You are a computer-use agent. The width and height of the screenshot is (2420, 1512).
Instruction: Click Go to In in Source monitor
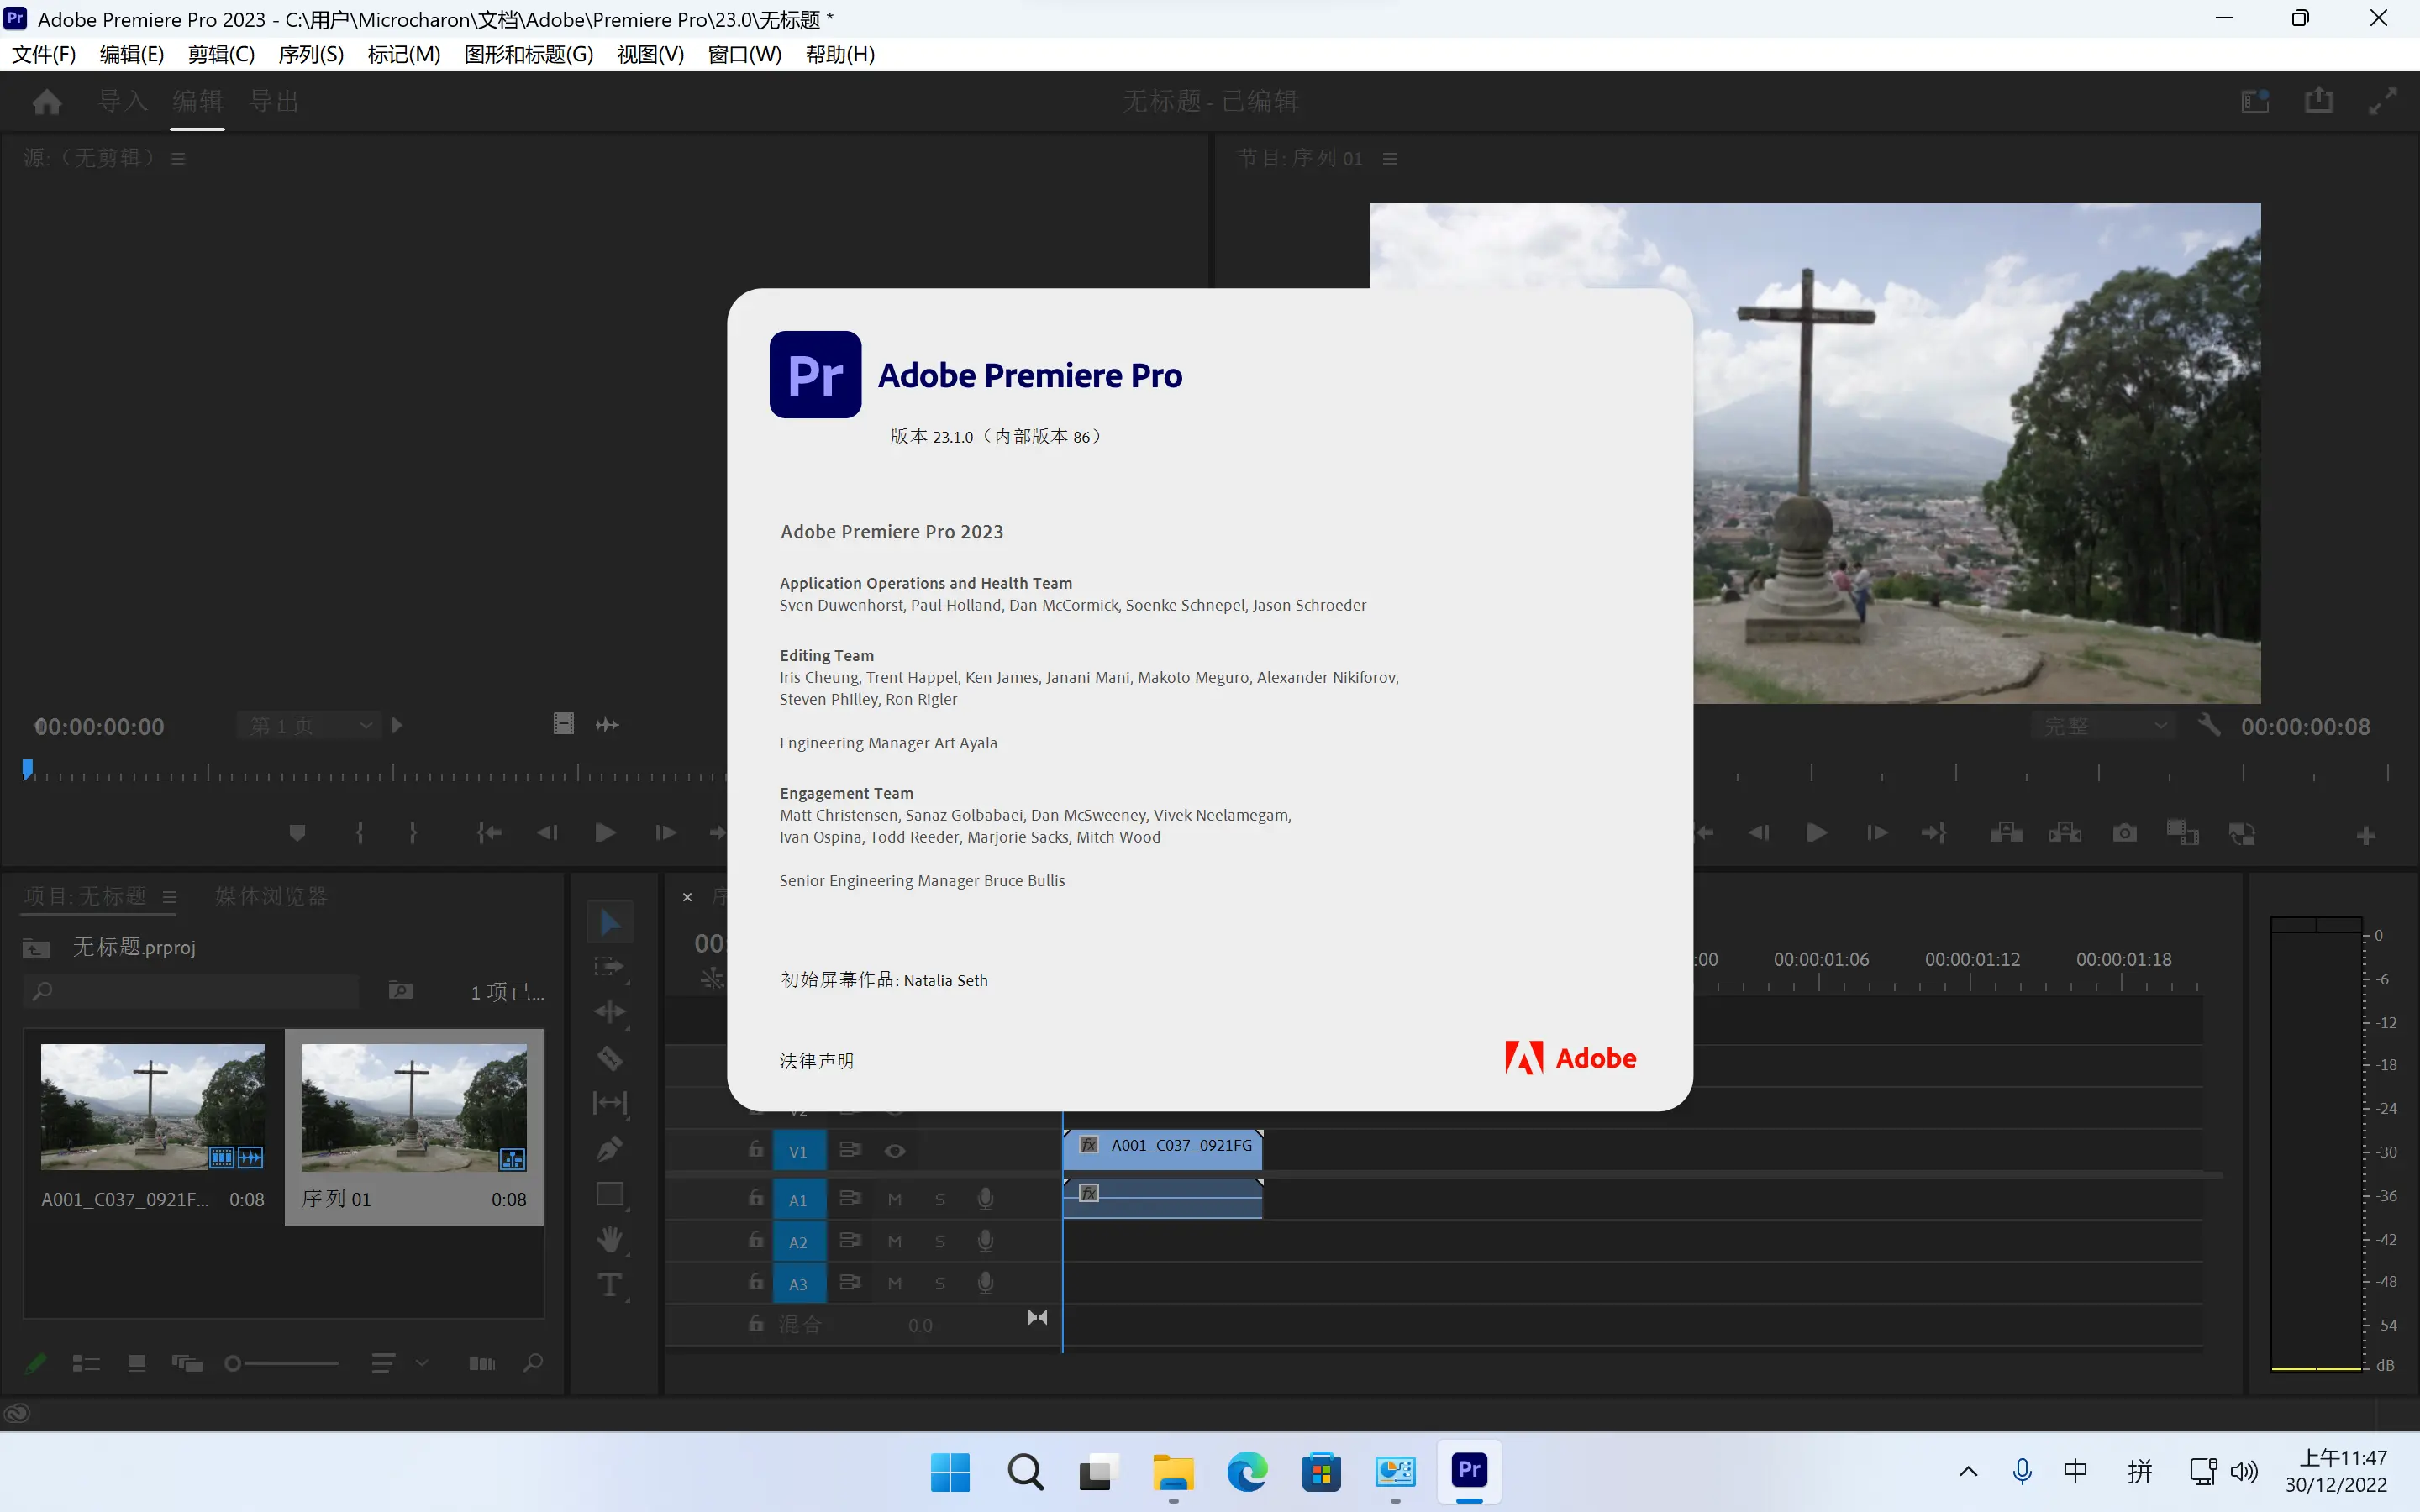coord(489,833)
